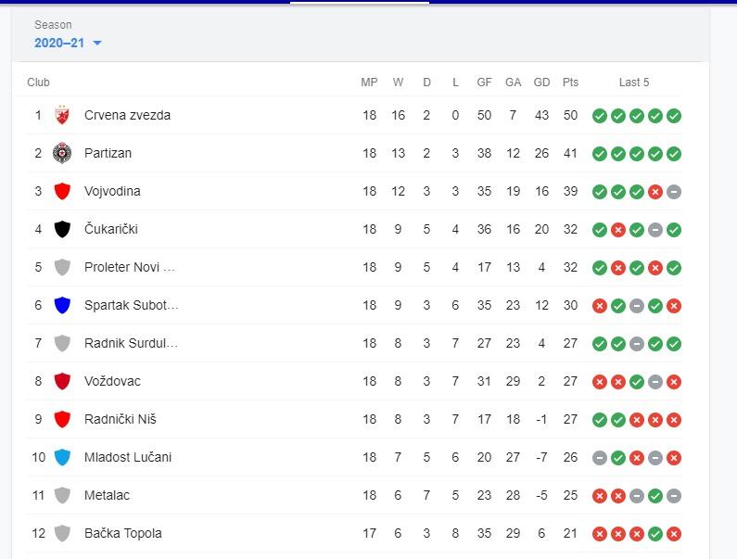This screenshot has width=737, height=559.
Task: Click the Partizan club crest
Action: tap(62, 153)
